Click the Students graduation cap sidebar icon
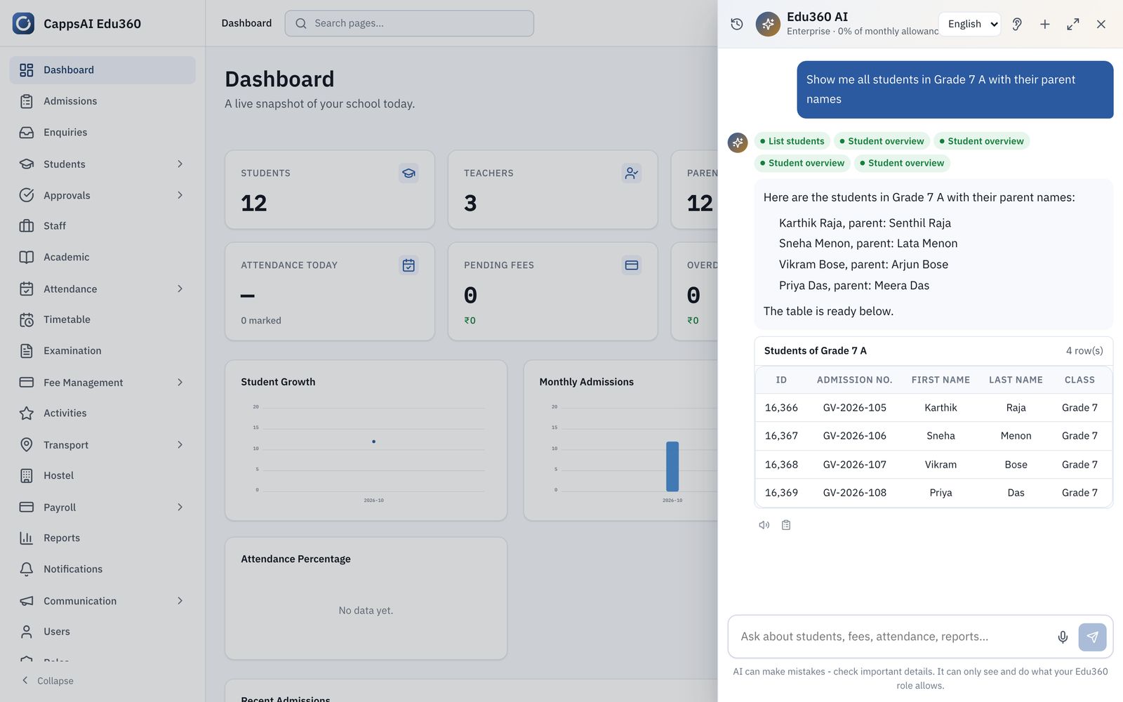This screenshot has height=702, width=1123. 27,164
